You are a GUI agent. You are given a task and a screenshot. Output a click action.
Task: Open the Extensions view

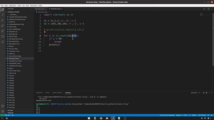click(3, 31)
